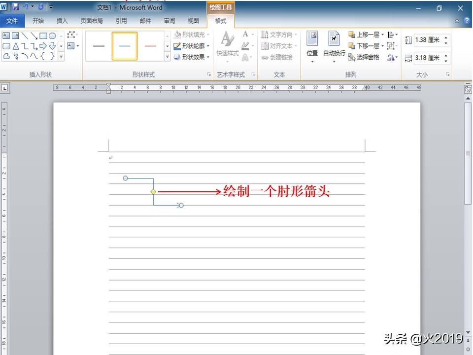Click the 自动换行 wrap text button
Viewport: 473px width, 355px height.
click(x=334, y=47)
